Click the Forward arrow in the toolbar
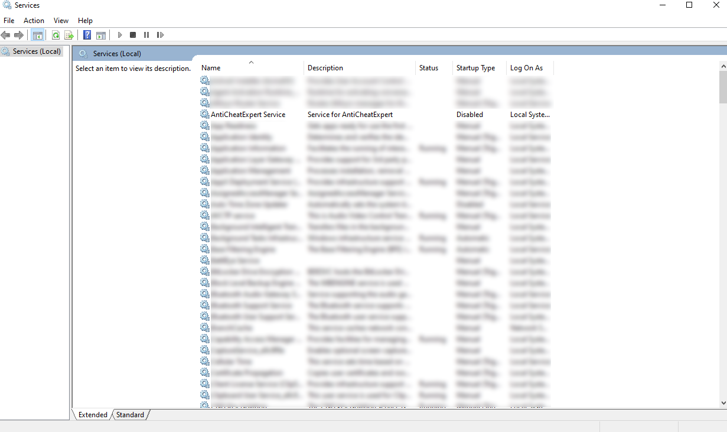This screenshot has height=432, width=727. [x=19, y=35]
